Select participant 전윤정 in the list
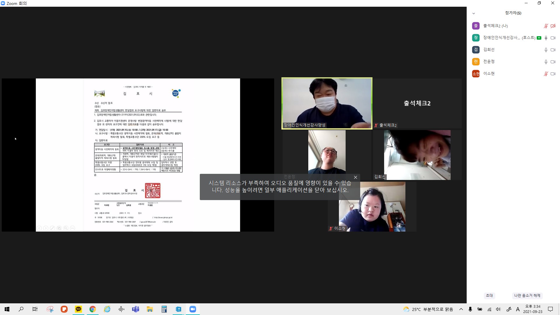 coord(513,62)
